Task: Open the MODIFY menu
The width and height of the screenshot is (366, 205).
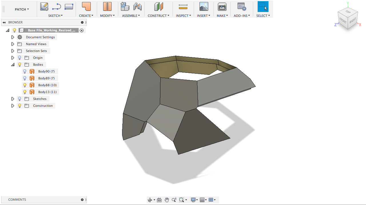Action: point(107,16)
